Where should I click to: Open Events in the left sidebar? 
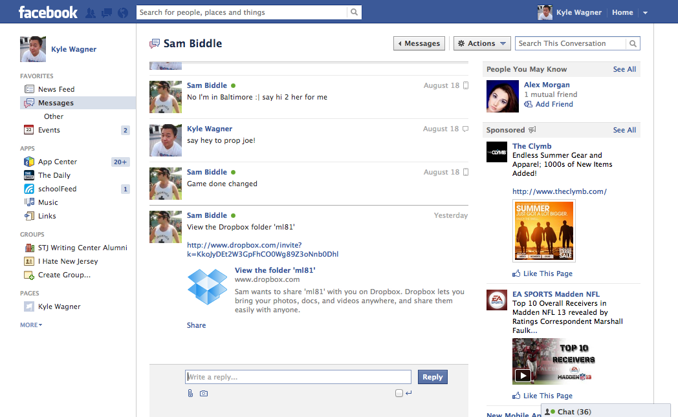pos(49,130)
